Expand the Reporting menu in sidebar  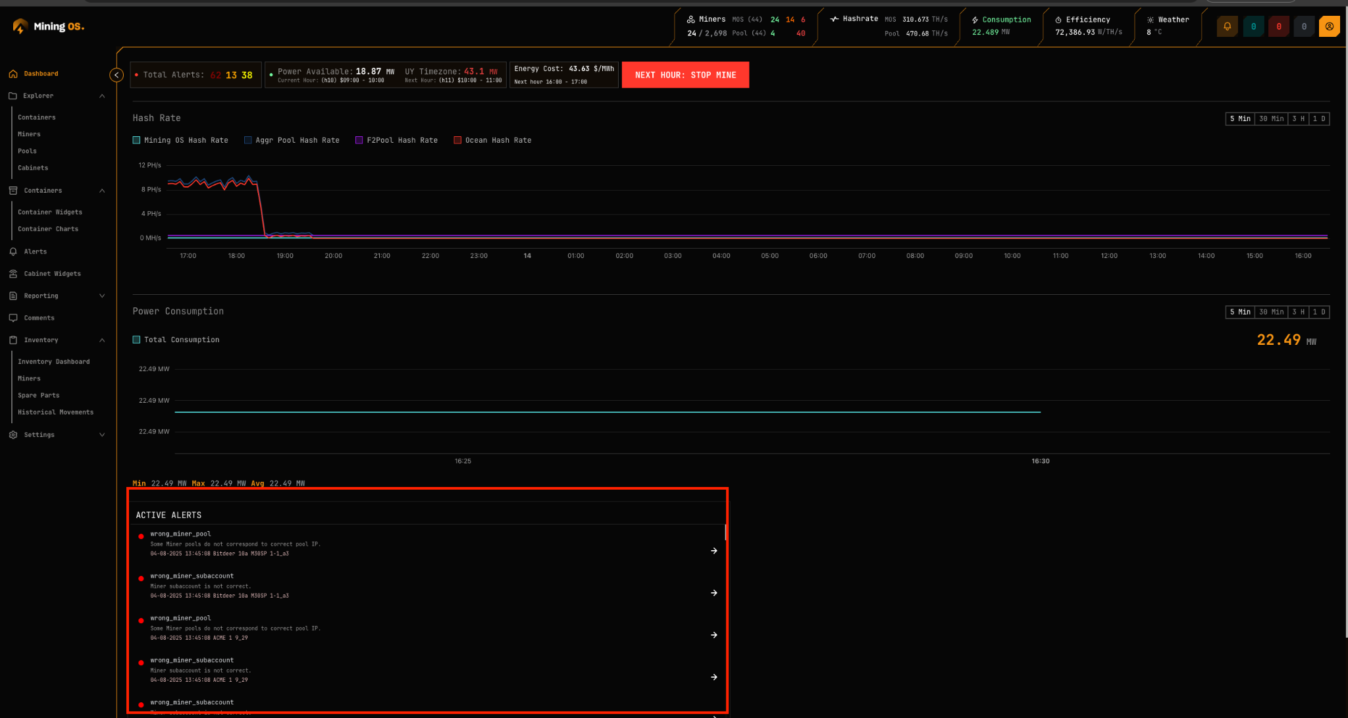click(x=102, y=295)
